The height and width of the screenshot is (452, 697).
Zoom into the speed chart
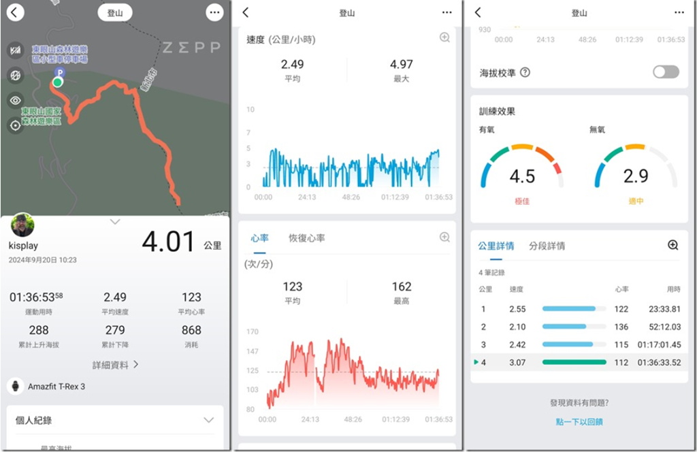click(x=444, y=37)
